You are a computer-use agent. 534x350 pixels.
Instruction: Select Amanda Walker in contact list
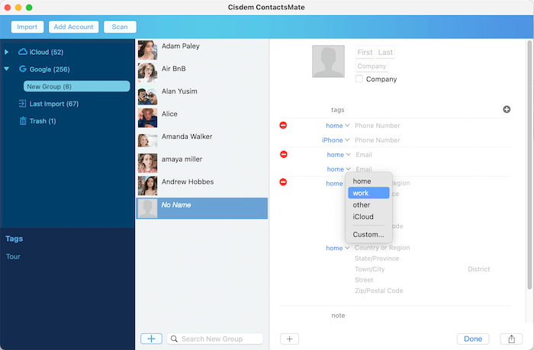click(x=201, y=140)
